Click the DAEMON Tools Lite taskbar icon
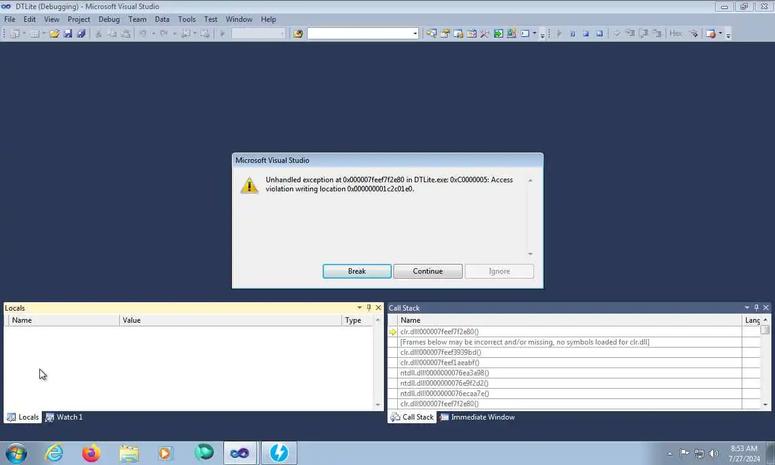The width and height of the screenshot is (775, 465). tap(279, 453)
